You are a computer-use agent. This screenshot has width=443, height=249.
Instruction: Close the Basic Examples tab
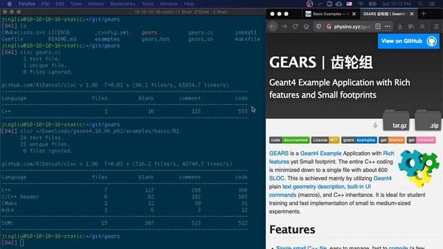click(x=354, y=14)
